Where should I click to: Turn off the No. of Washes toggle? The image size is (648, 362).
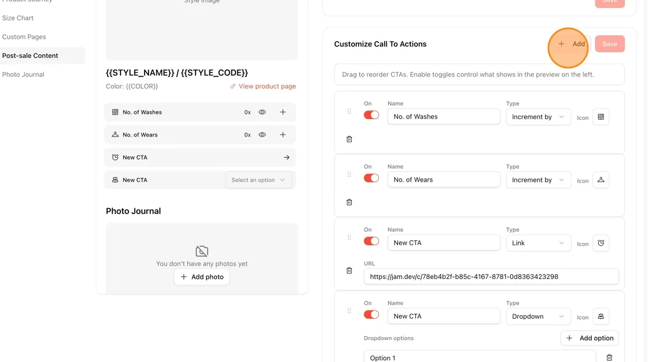[x=371, y=115]
